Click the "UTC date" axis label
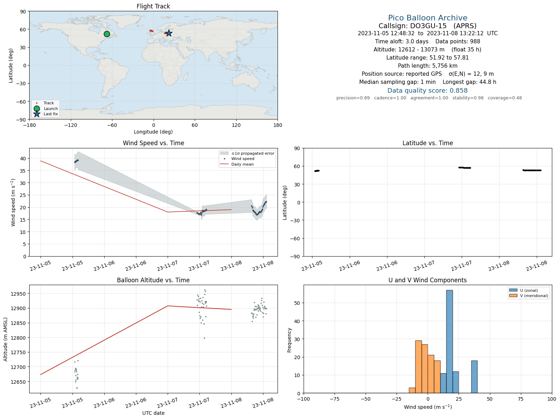 pyautogui.click(x=153, y=413)
